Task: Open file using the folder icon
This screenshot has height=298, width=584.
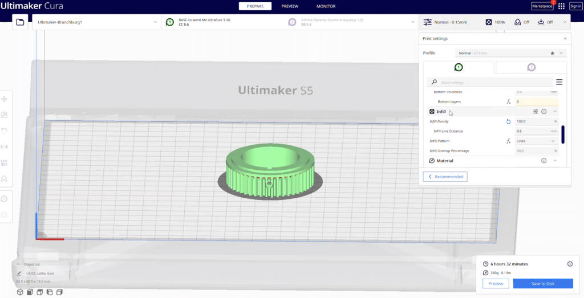Action: coord(20,22)
